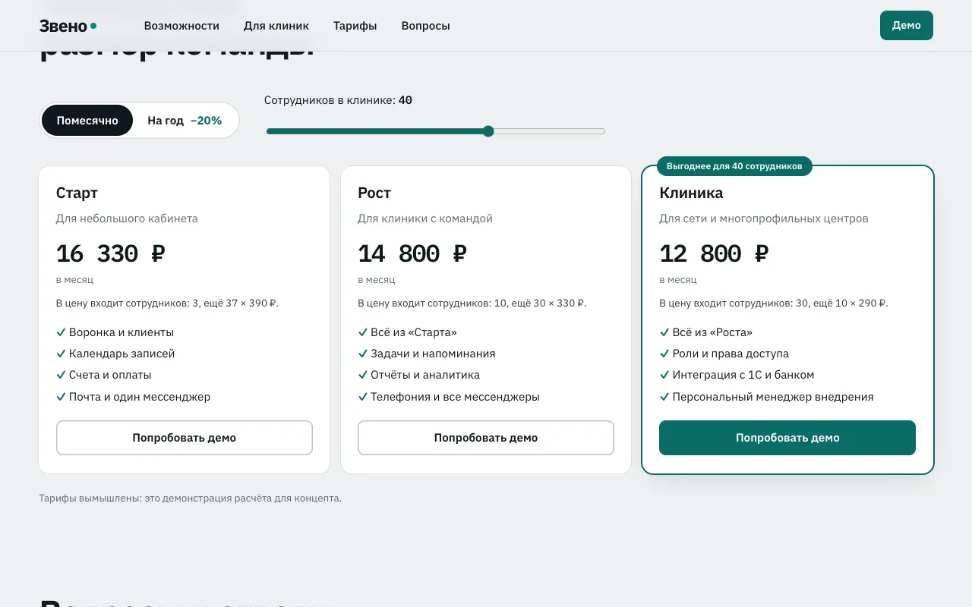
Task: Click the 14 800 ₽ price
Action: click(412, 253)
